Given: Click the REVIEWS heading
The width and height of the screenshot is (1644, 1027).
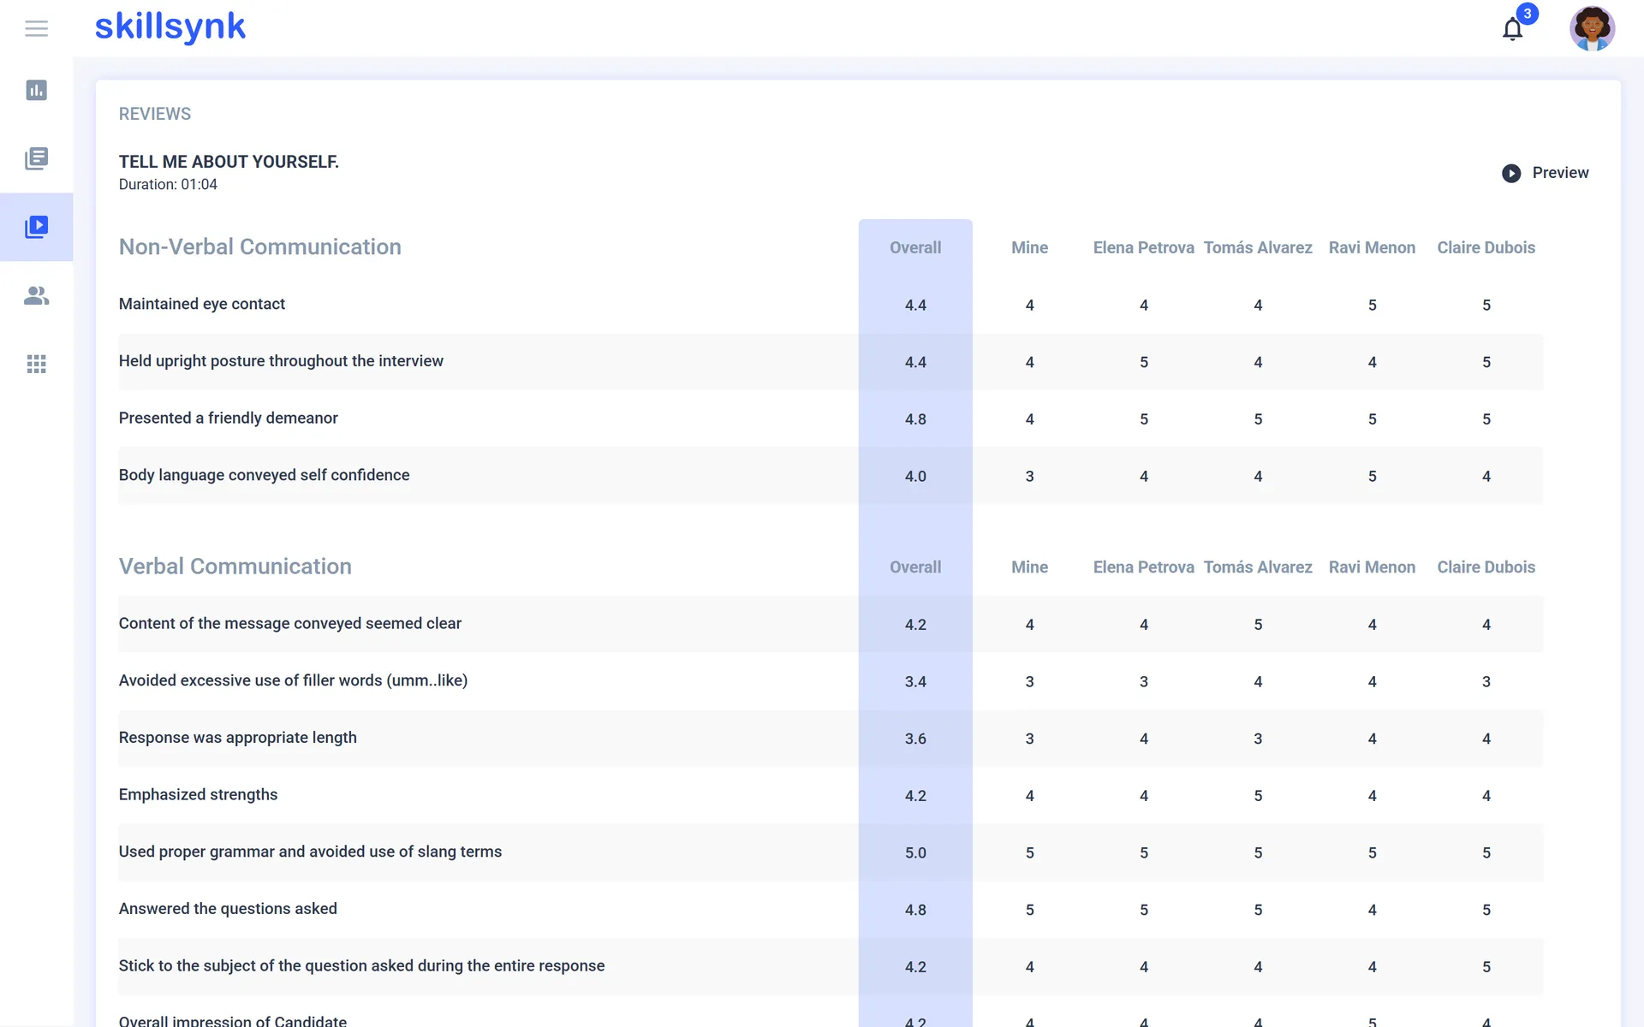Looking at the screenshot, I should tap(155, 114).
